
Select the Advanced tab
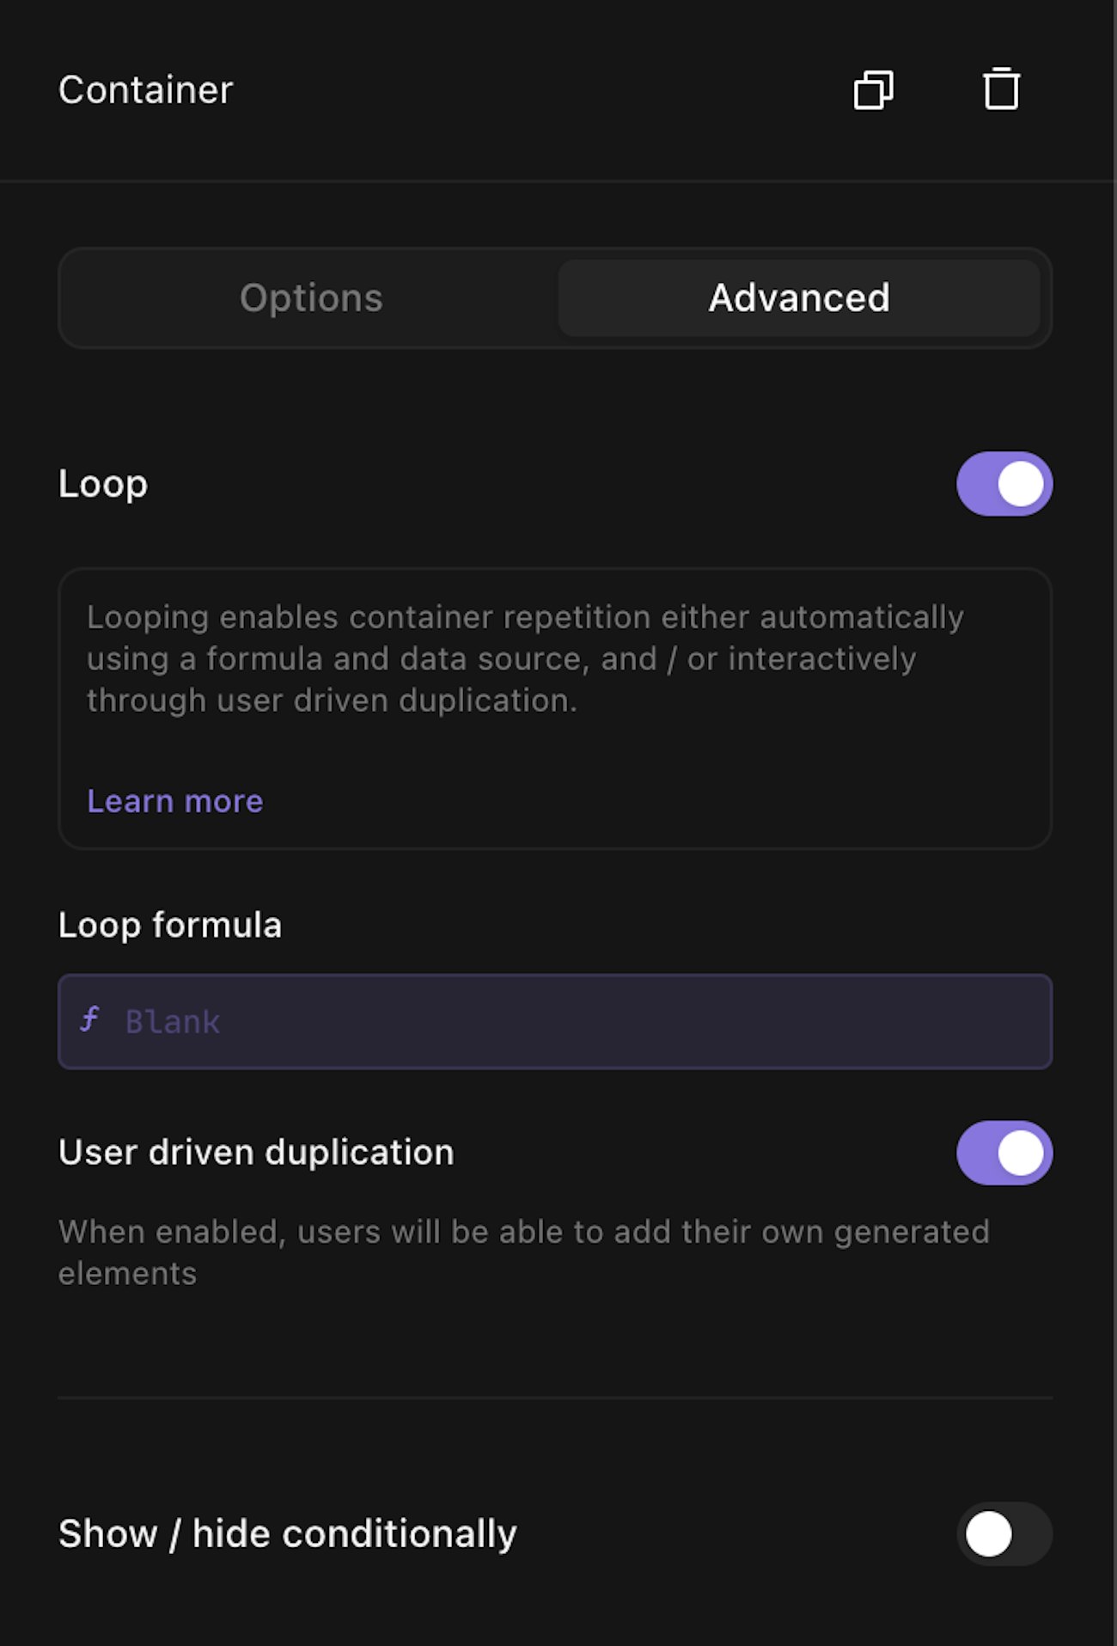point(798,298)
